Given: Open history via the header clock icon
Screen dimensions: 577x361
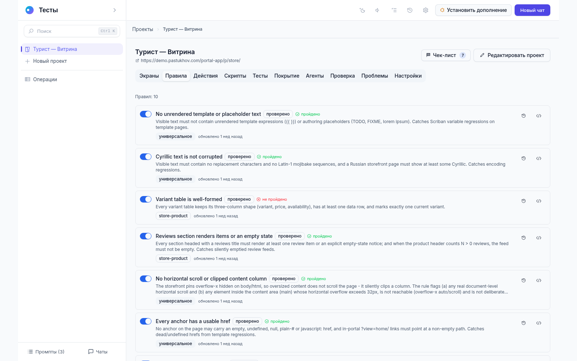Looking at the screenshot, I should (x=410, y=10).
